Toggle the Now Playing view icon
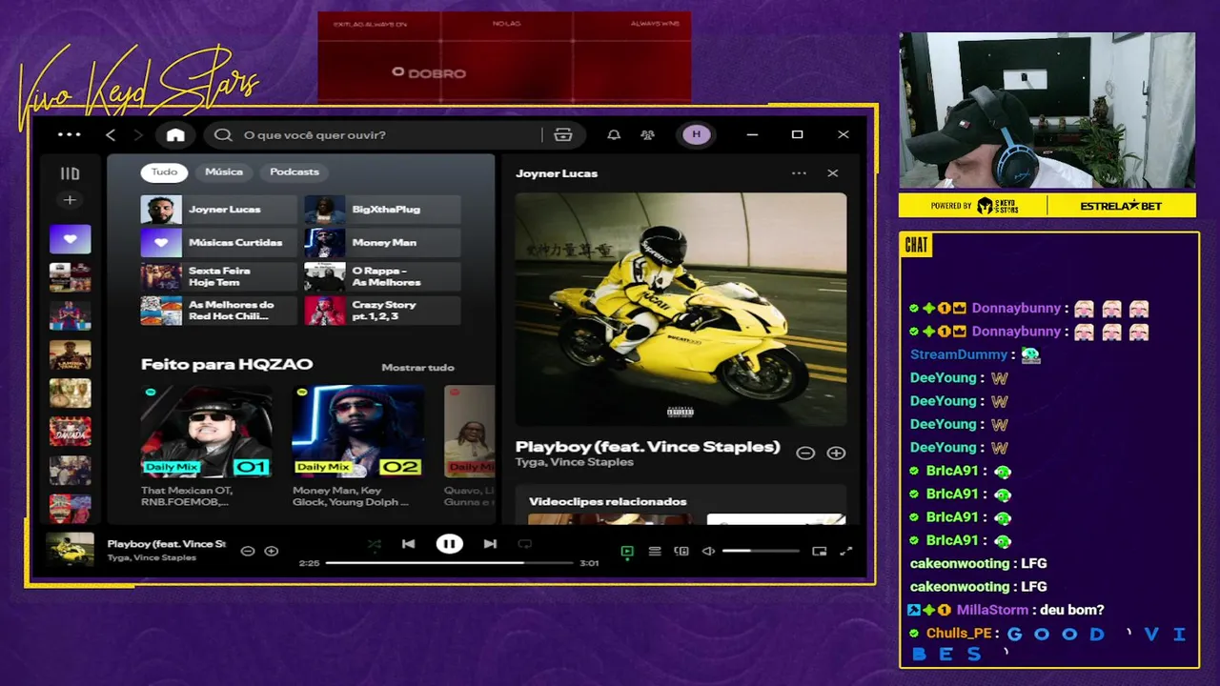Screen dimensions: 1220x686 [x=627, y=551]
